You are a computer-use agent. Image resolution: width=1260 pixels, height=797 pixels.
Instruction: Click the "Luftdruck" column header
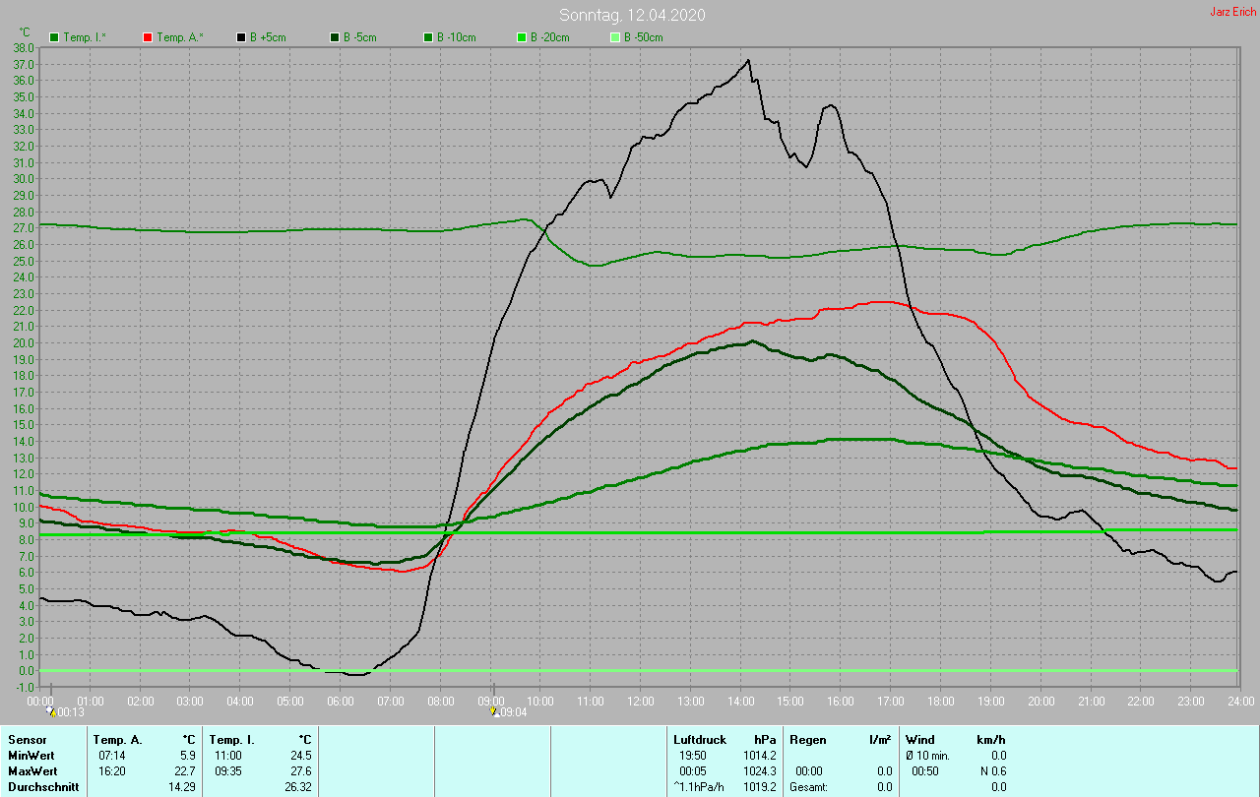tap(698, 739)
